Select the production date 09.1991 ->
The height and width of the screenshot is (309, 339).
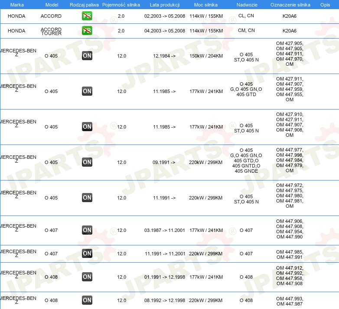pos(164,162)
